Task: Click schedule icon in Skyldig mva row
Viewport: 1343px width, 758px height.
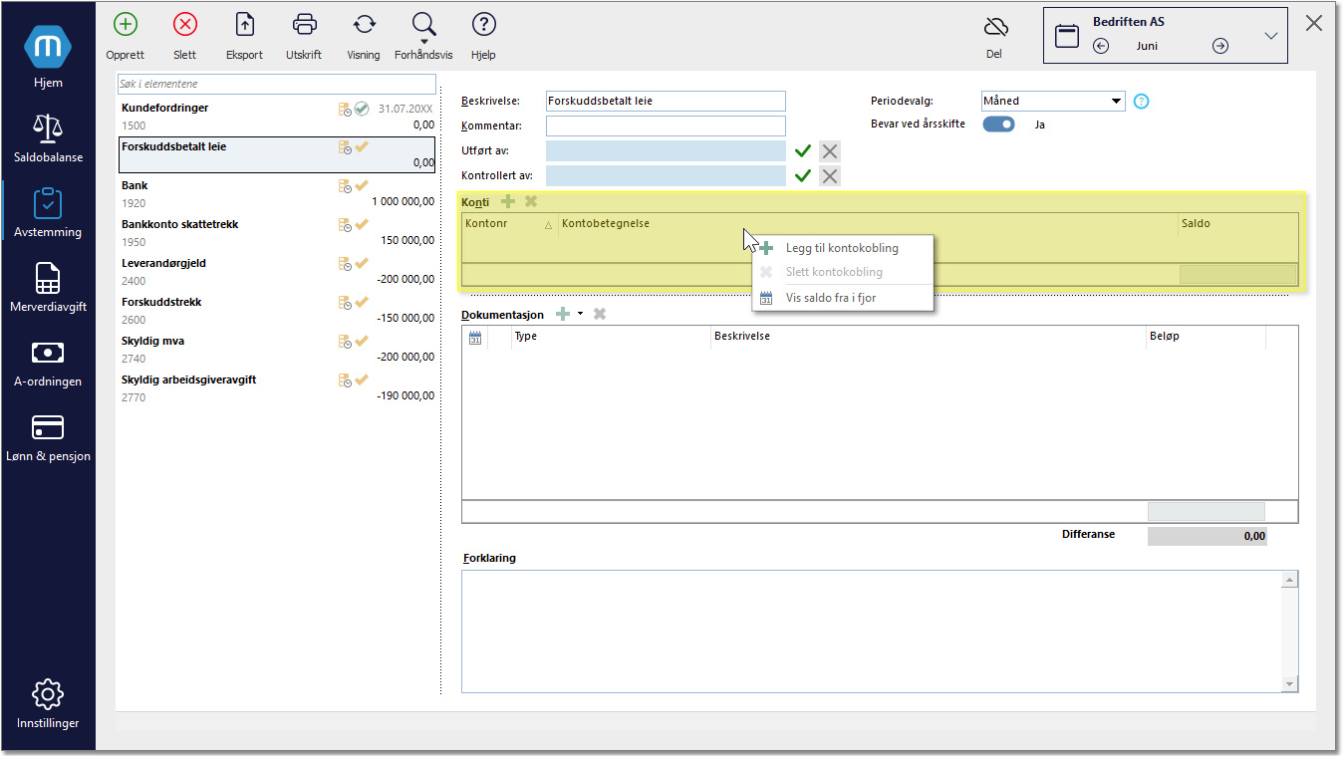Action: pos(345,342)
